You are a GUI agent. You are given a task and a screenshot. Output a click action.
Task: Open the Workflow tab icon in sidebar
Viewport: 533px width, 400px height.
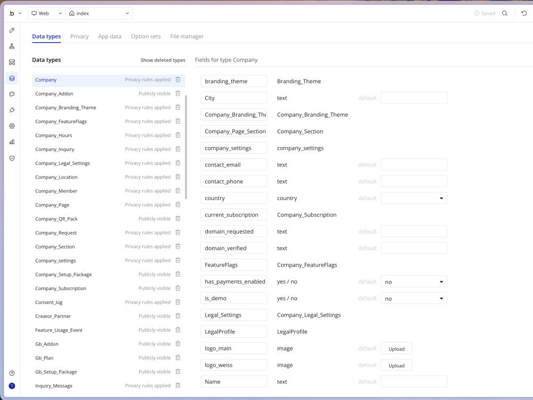[x=12, y=46]
